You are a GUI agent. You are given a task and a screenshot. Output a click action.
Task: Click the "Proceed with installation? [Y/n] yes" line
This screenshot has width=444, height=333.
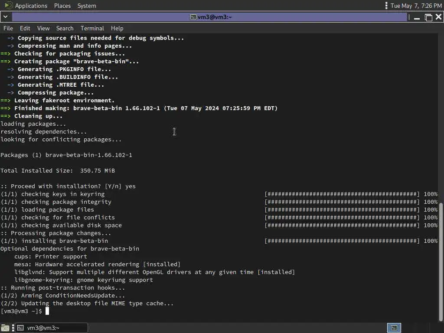tap(68, 186)
